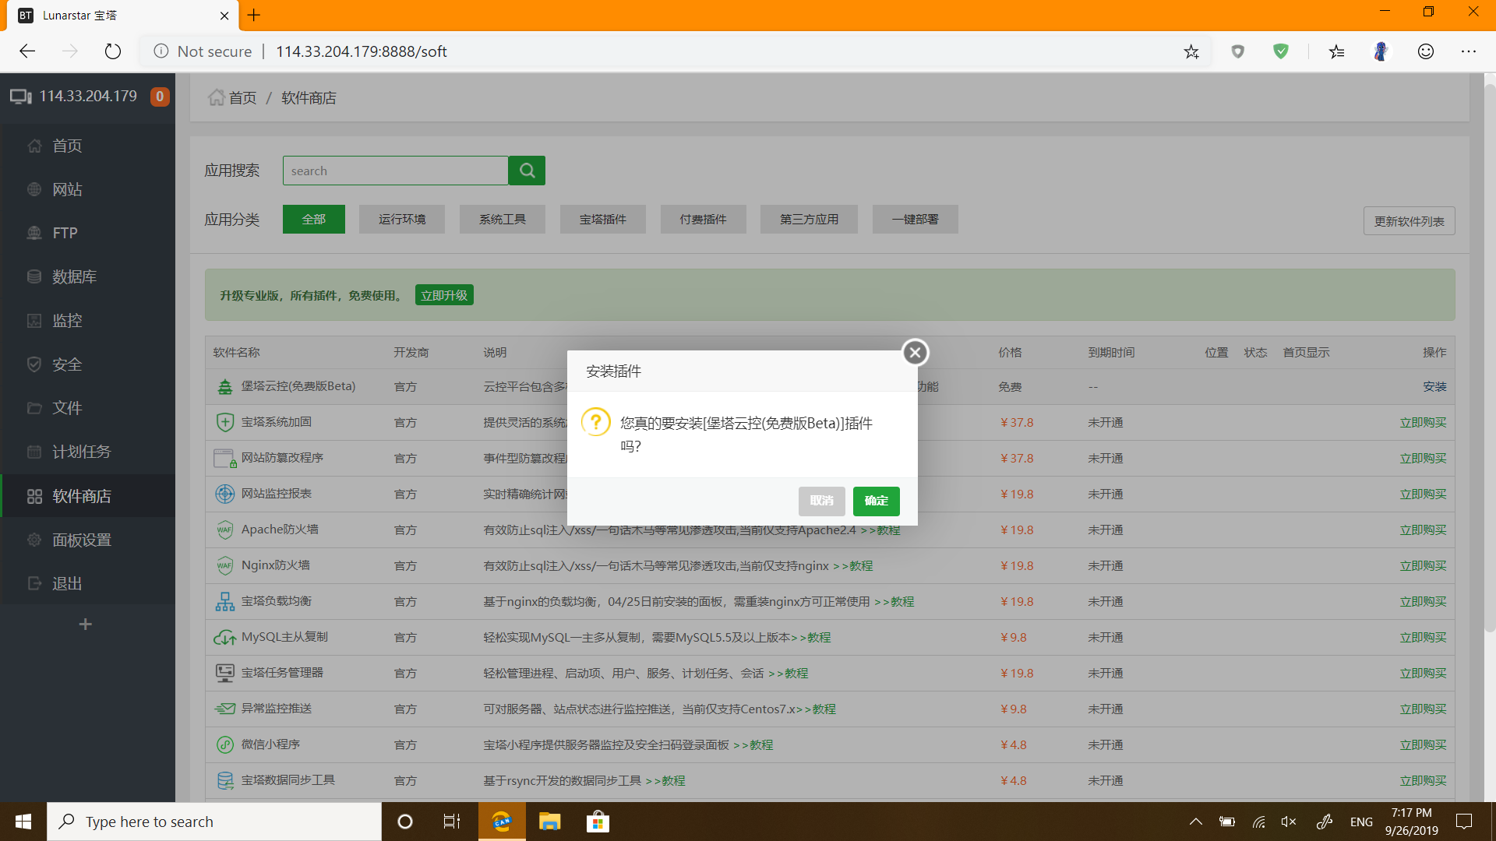Click 立即购买 for 宝塔数据同步工具

tap(1423, 781)
